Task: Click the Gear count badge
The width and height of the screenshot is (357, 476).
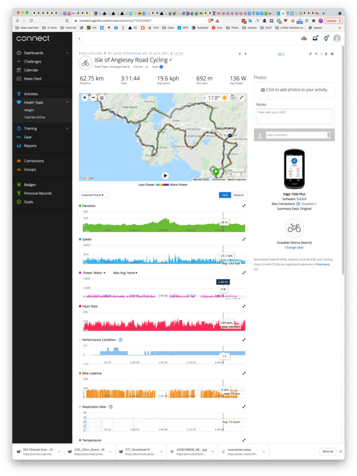Action: pos(161,67)
